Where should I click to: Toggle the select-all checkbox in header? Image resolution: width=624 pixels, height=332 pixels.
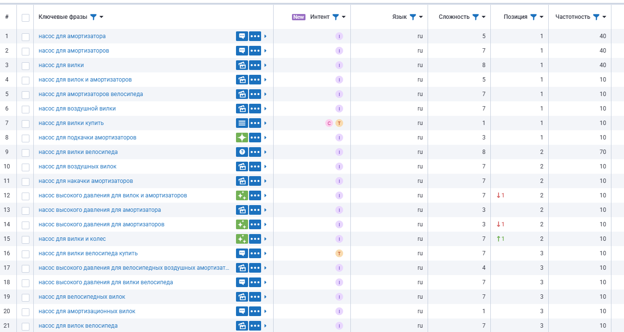pyautogui.click(x=26, y=17)
